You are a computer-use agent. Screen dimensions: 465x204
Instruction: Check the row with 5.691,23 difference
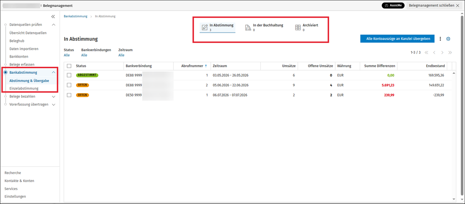pyautogui.click(x=69, y=85)
